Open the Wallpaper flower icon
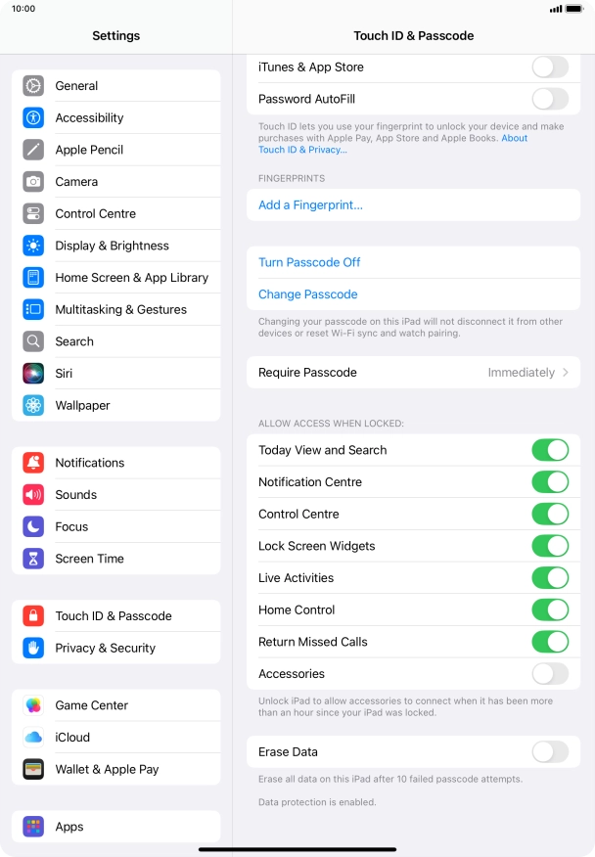The height and width of the screenshot is (857, 595). [33, 406]
